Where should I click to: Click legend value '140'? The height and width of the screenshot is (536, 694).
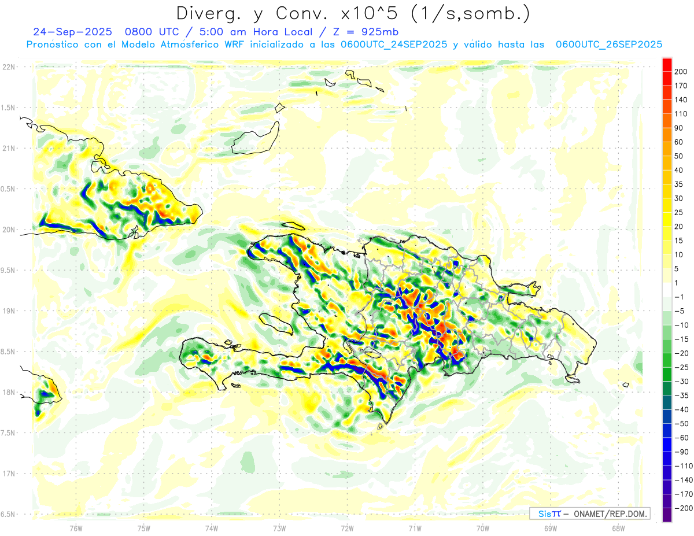pos(681,99)
